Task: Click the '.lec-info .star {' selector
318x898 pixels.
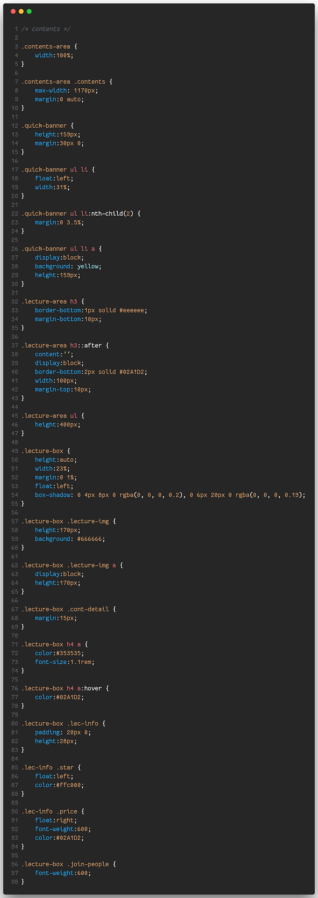Action: pos(51,768)
